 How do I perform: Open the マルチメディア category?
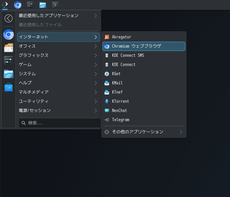[x=58, y=92]
